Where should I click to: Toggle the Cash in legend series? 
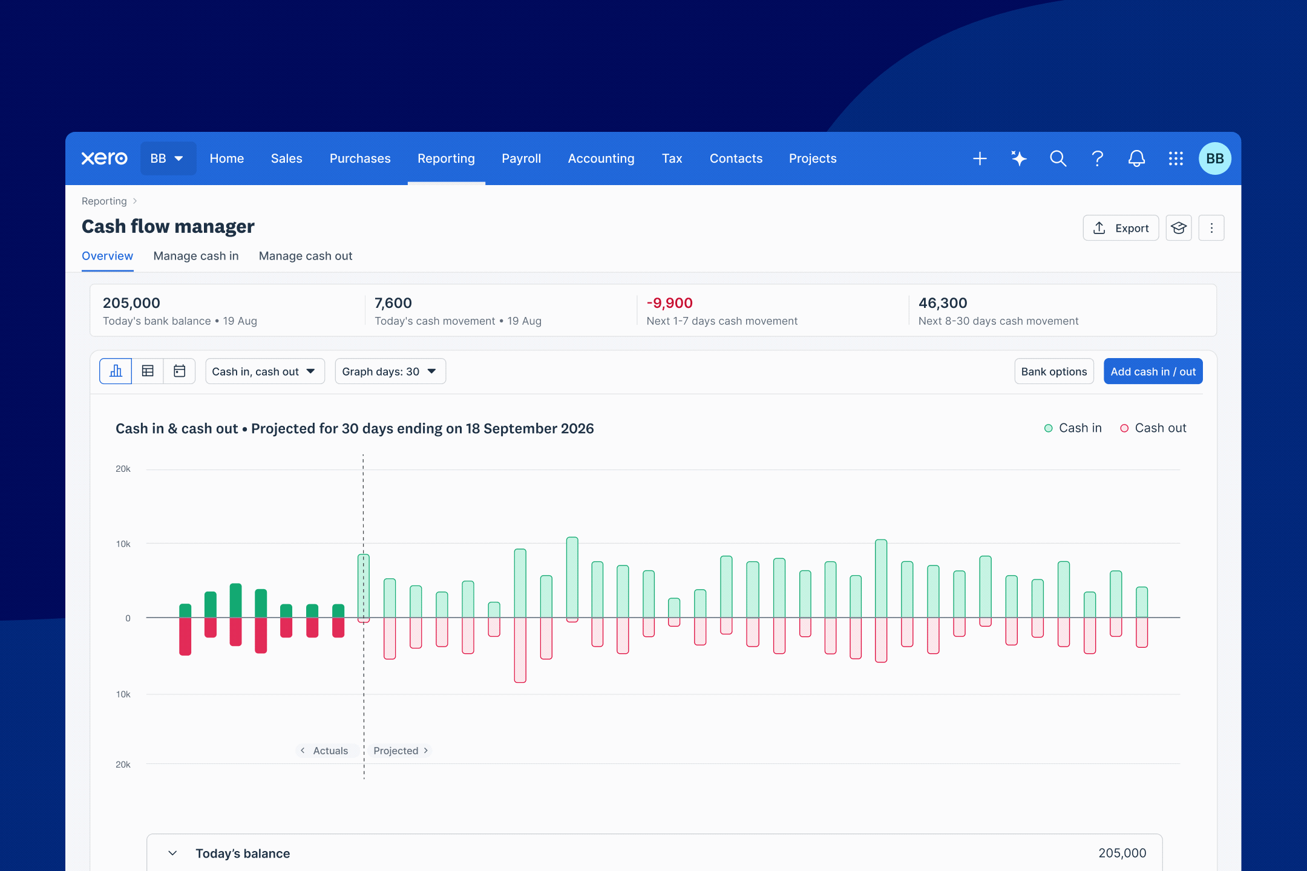coord(1073,428)
